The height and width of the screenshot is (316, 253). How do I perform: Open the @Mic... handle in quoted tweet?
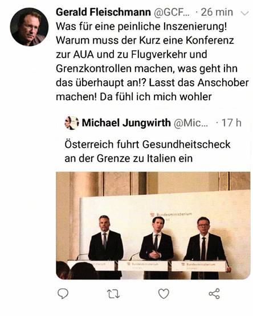tap(191, 123)
